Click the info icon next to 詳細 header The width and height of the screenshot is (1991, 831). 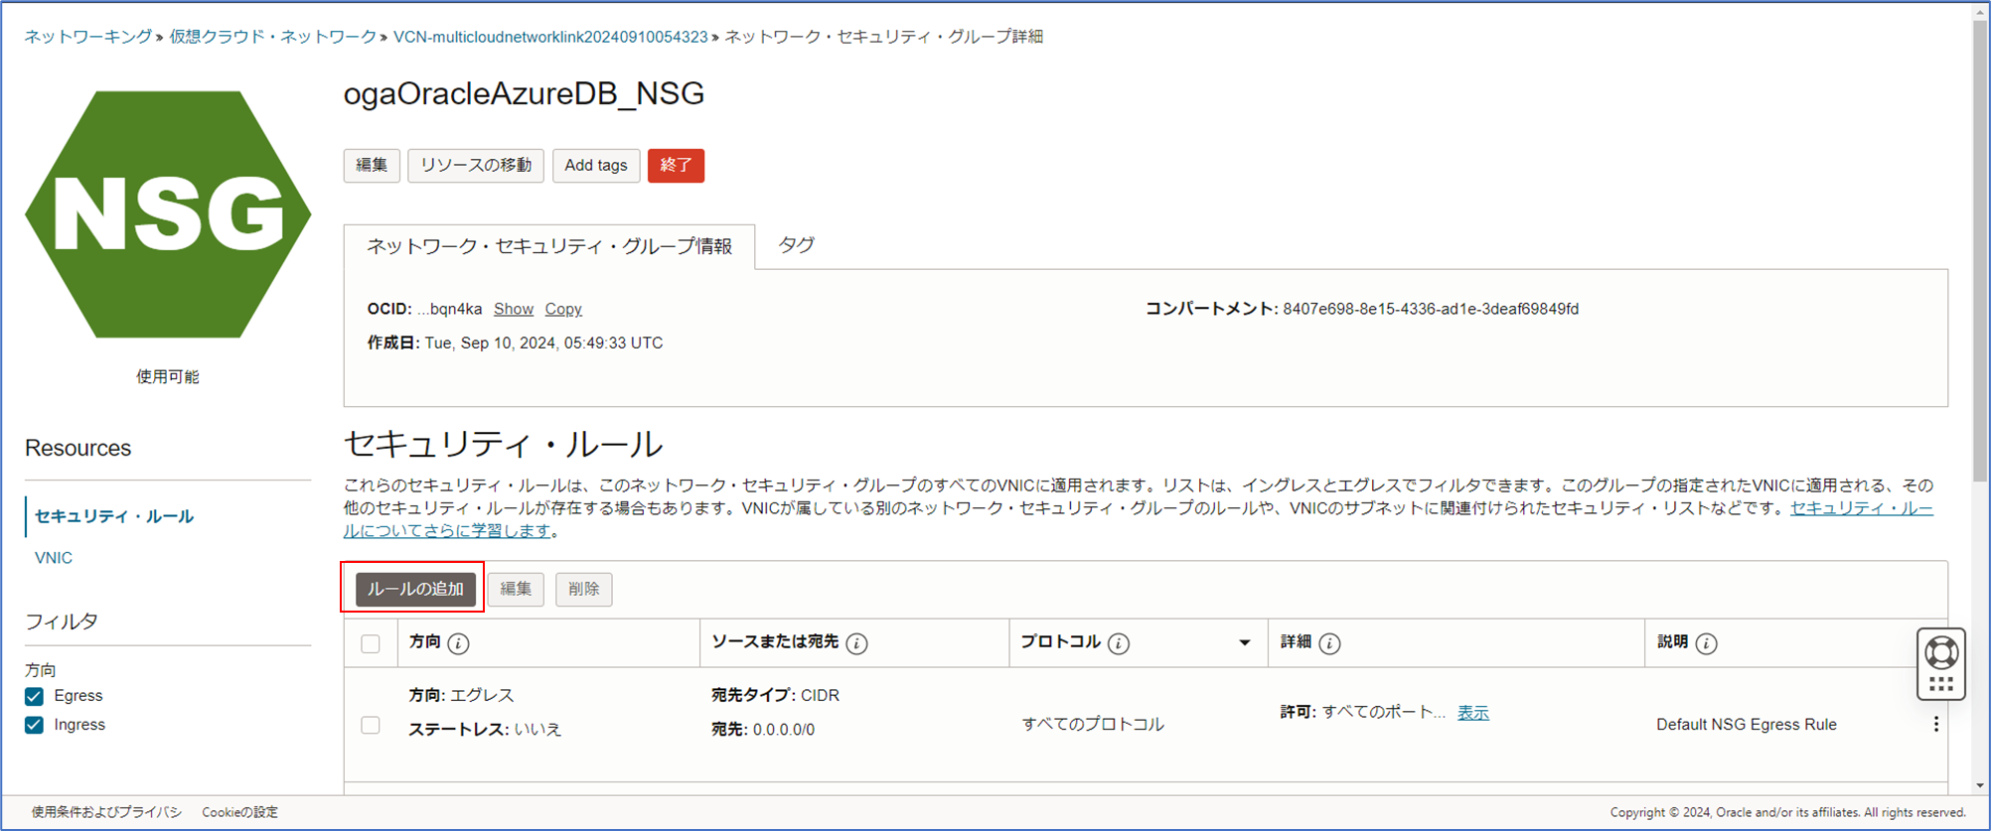click(1329, 643)
